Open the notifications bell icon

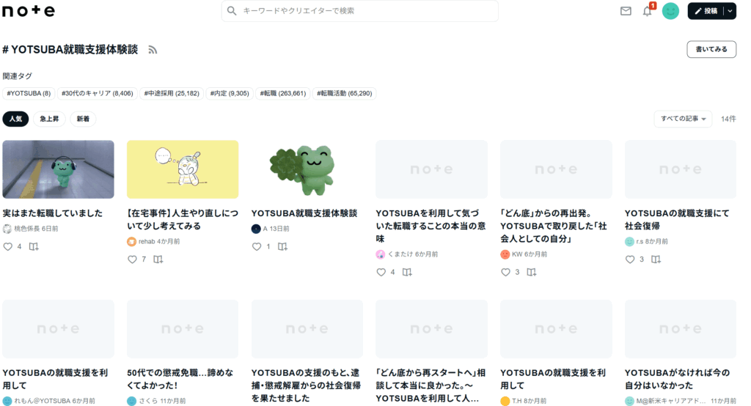[647, 10]
